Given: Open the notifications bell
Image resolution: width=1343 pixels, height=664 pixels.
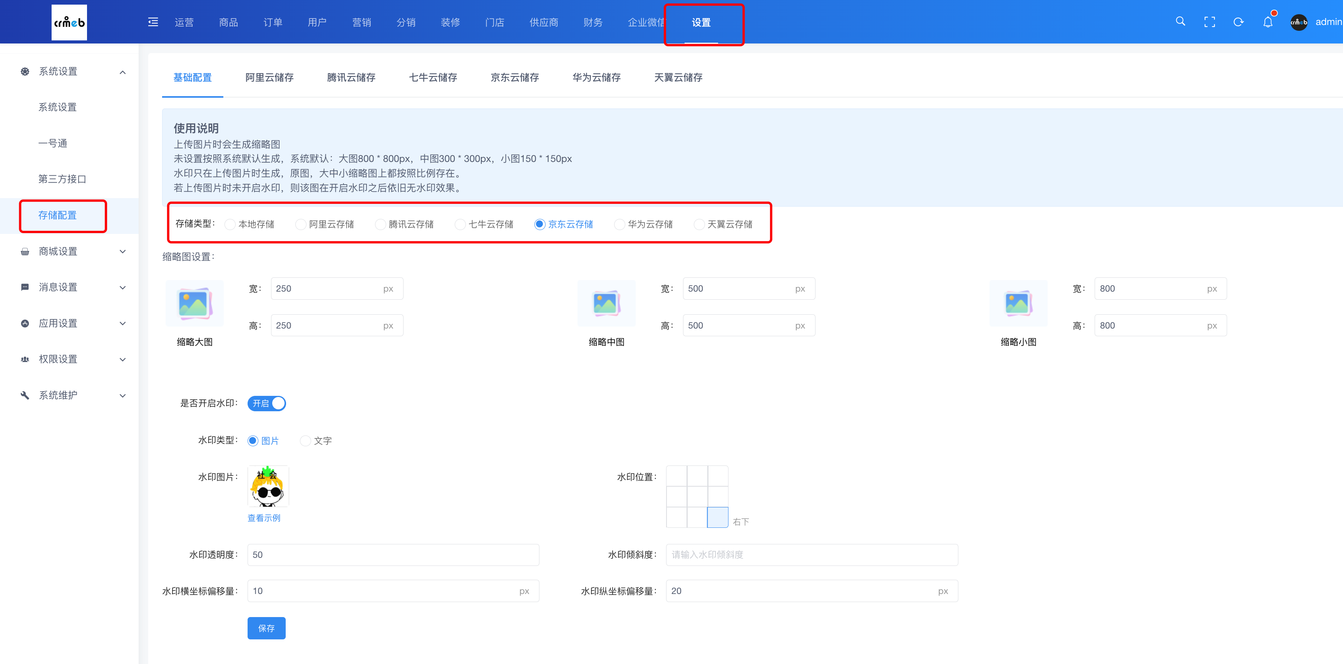Looking at the screenshot, I should coord(1268,22).
